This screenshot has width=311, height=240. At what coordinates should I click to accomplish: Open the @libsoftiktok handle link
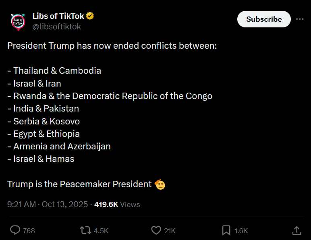tap(56, 27)
